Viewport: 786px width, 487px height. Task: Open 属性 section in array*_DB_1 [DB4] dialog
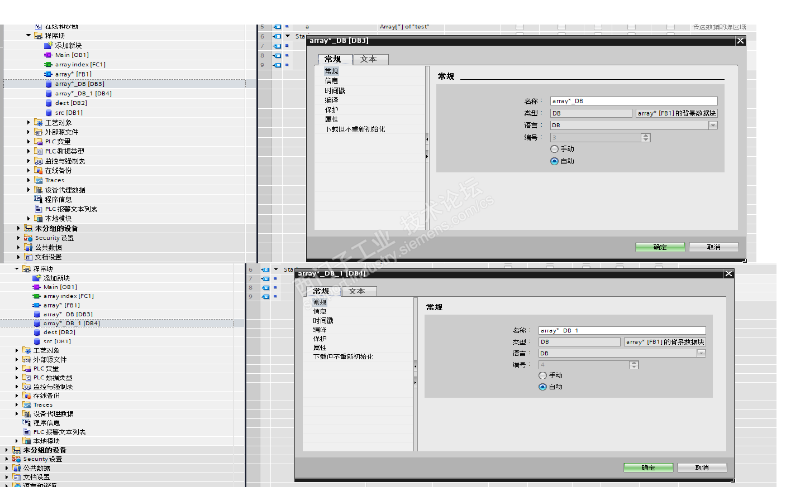(320, 348)
